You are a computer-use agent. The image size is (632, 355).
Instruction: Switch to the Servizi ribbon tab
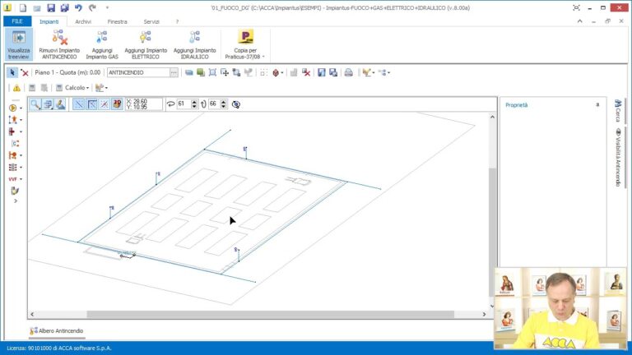(x=151, y=21)
